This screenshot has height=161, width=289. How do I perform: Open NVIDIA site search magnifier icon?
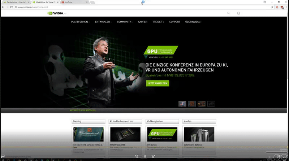[x=228, y=13]
